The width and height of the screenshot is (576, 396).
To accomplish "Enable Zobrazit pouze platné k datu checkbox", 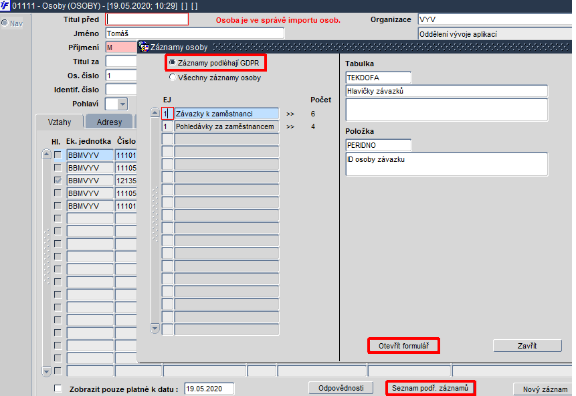I will coord(58,388).
